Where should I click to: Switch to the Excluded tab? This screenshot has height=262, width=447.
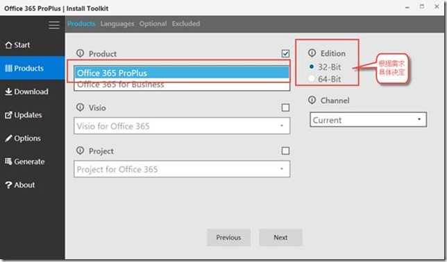coord(186,24)
